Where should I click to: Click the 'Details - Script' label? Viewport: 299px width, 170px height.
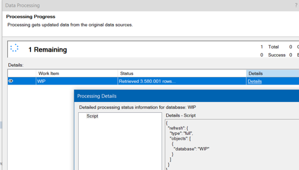click(x=180, y=116)
